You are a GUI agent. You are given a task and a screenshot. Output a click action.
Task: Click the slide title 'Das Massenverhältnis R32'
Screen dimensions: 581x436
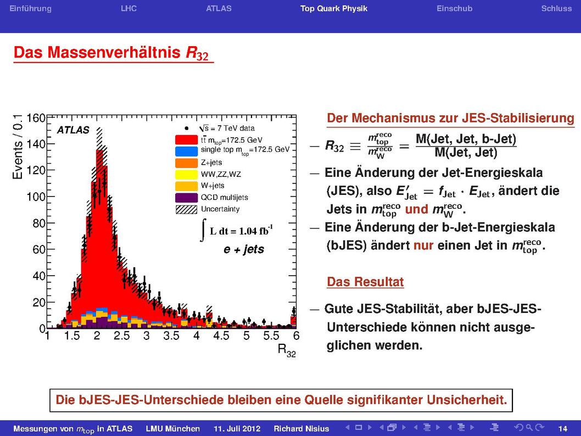(111, 53)
